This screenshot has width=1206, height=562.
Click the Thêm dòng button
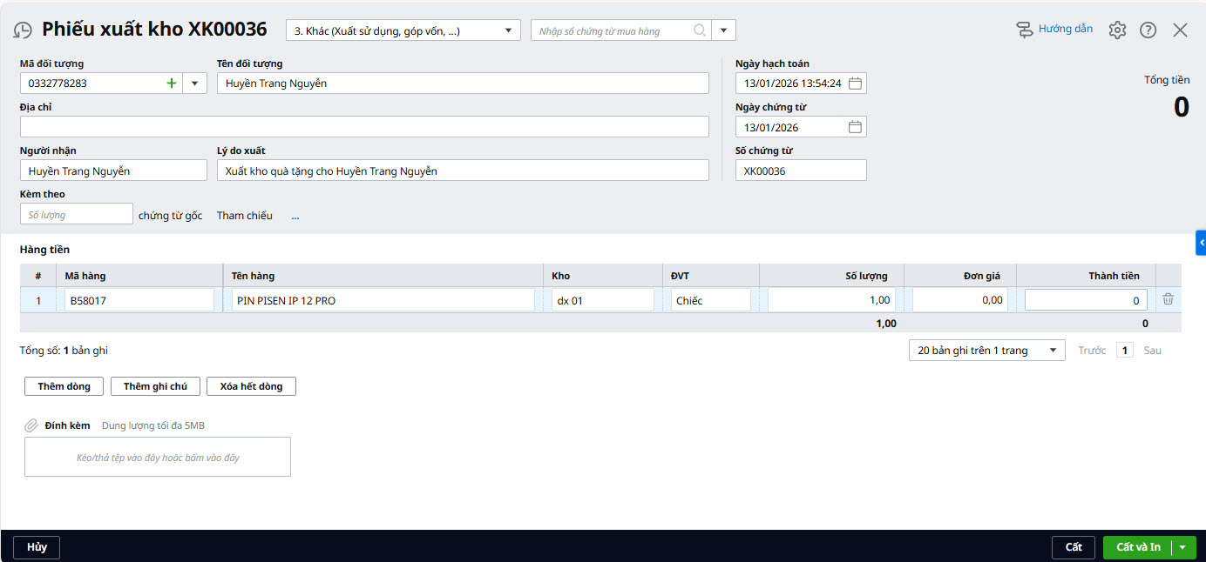[64, 386]
